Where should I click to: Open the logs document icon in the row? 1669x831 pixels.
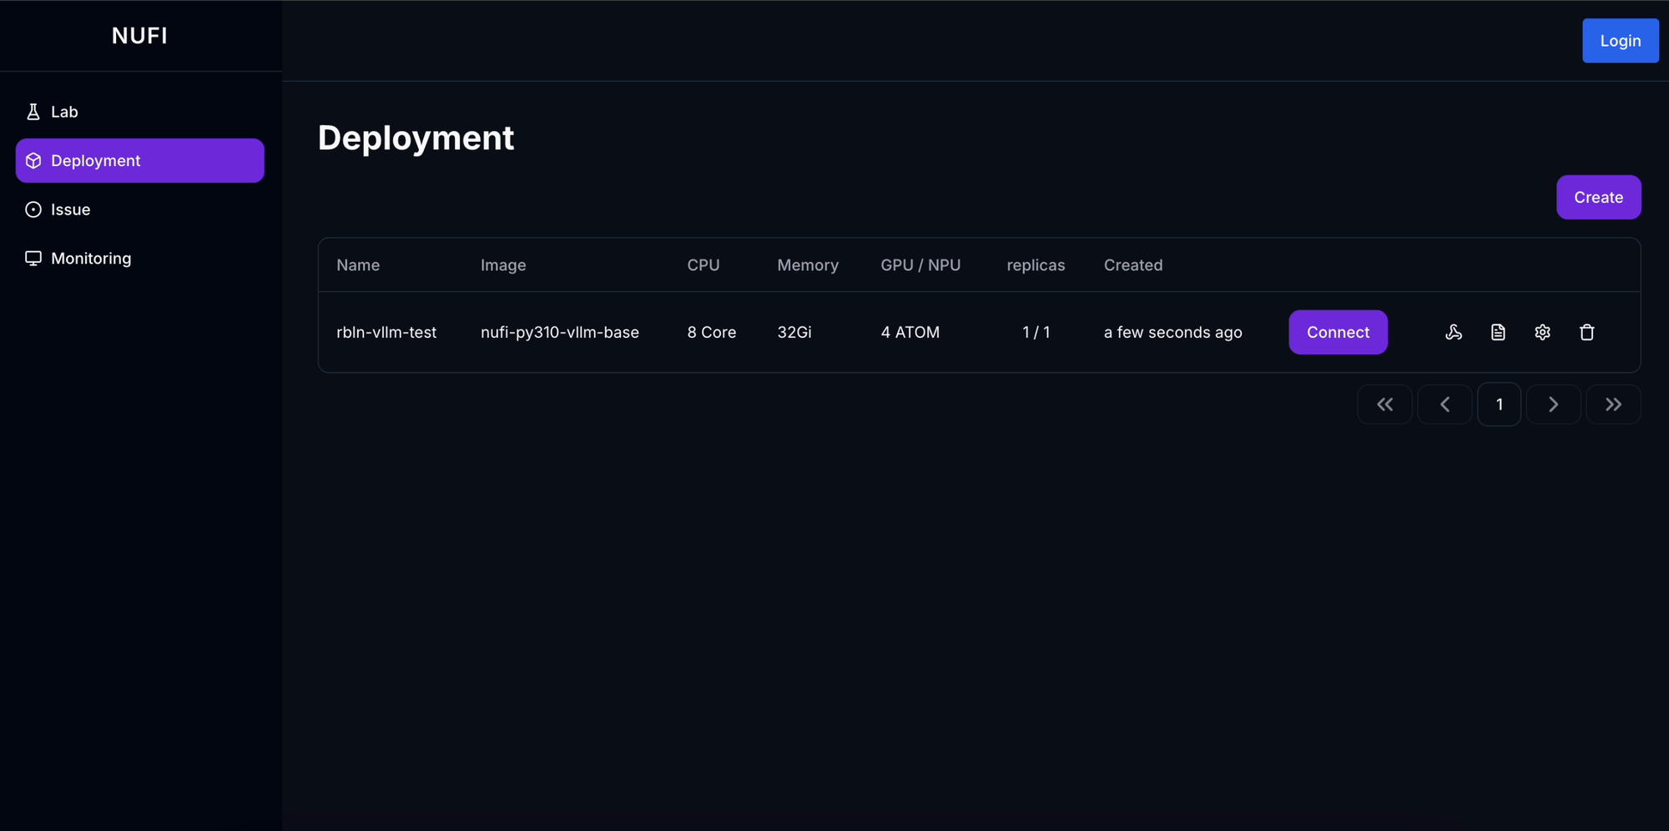pyautogui.click(x=1498, y=332)
